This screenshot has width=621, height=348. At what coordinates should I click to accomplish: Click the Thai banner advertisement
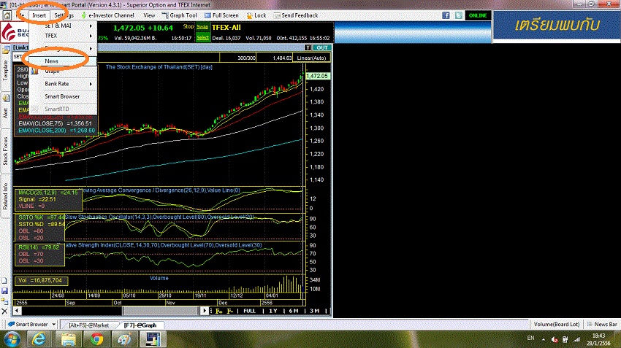pyautogui.click(x=557, y=25)
